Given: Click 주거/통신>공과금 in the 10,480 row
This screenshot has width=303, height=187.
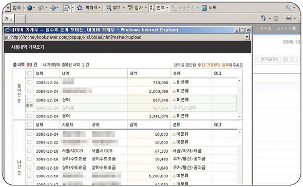Looking at the screenshot, I should pyautogui.click(x=189, y=159).
